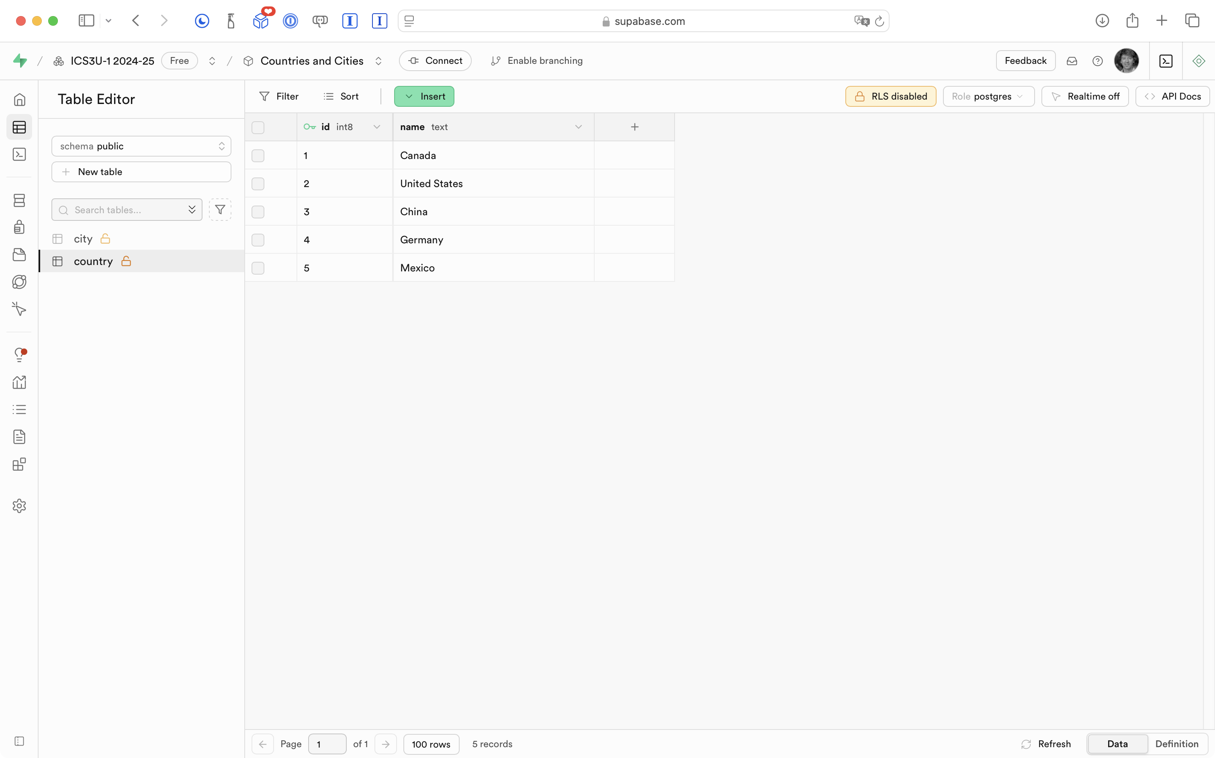Open the Storage sidebar icon

point(19,255)
